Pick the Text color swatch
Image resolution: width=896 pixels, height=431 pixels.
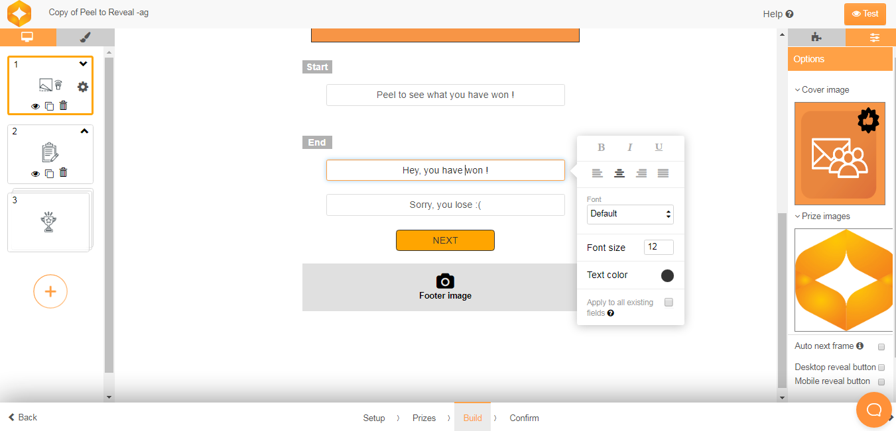click(x=667, y=275)
